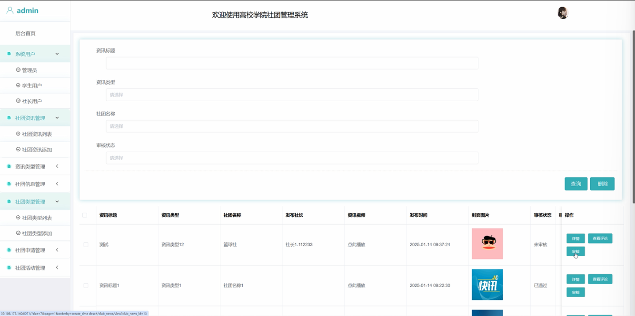Check the row checkbox for 资讯标题1
The height and width of the screenshot is (316, 635).
point(86,286)
